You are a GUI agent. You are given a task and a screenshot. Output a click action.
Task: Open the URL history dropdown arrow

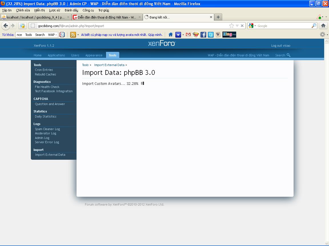pos(237,26)
